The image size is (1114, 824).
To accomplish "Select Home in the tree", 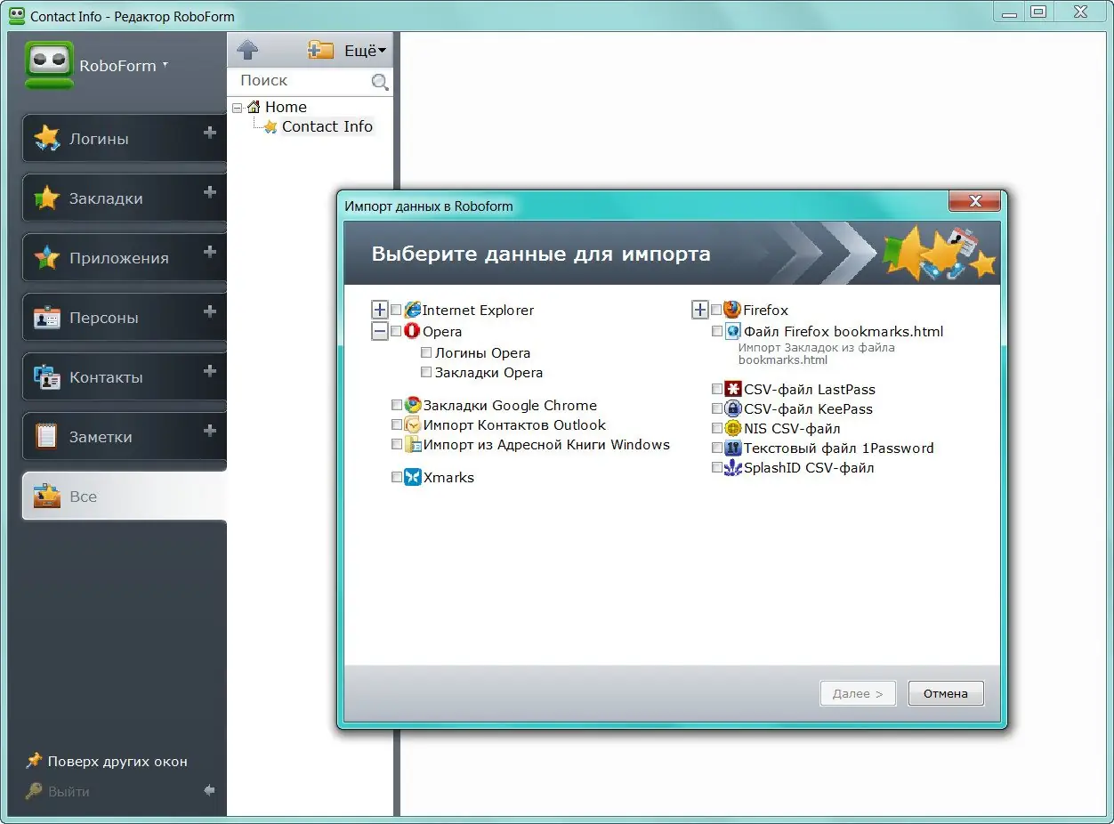I will pyautogui.click(x=286, y=107).
